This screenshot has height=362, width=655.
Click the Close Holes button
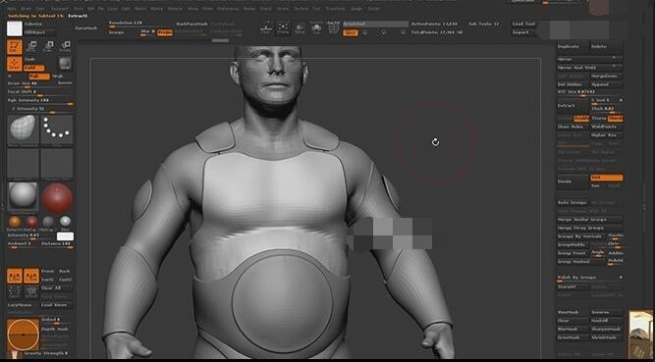[573, 127]
